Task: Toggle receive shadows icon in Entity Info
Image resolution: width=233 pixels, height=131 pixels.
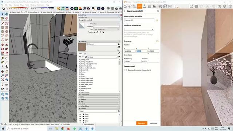Action: click(100, 32)
